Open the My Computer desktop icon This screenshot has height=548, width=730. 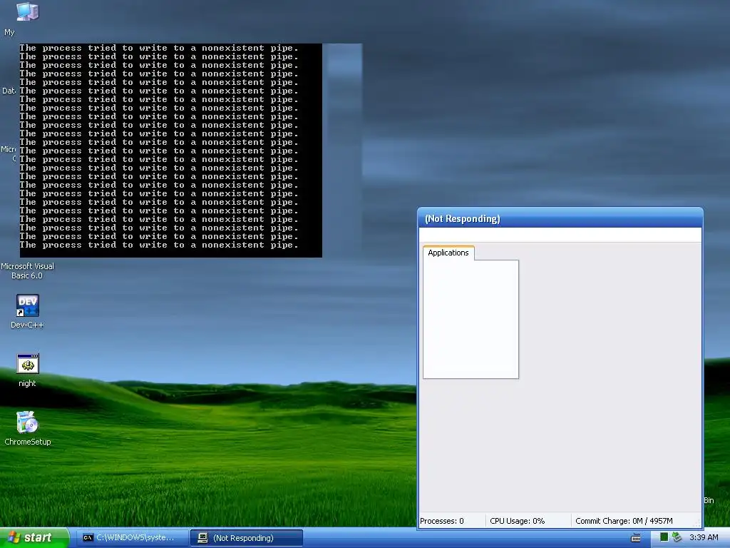pos(27,11)
